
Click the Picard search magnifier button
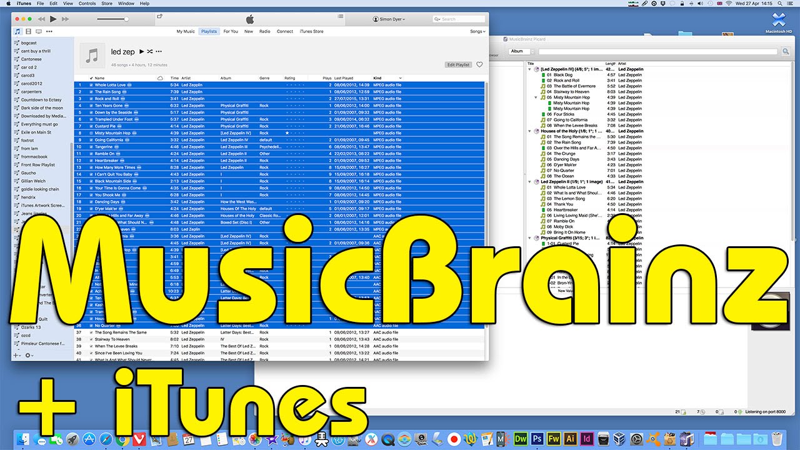pyautogui.click(x=785, y=51)
